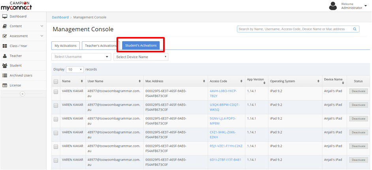Click the search magnifier icon

pyautogui.click(x=355, y=29)
